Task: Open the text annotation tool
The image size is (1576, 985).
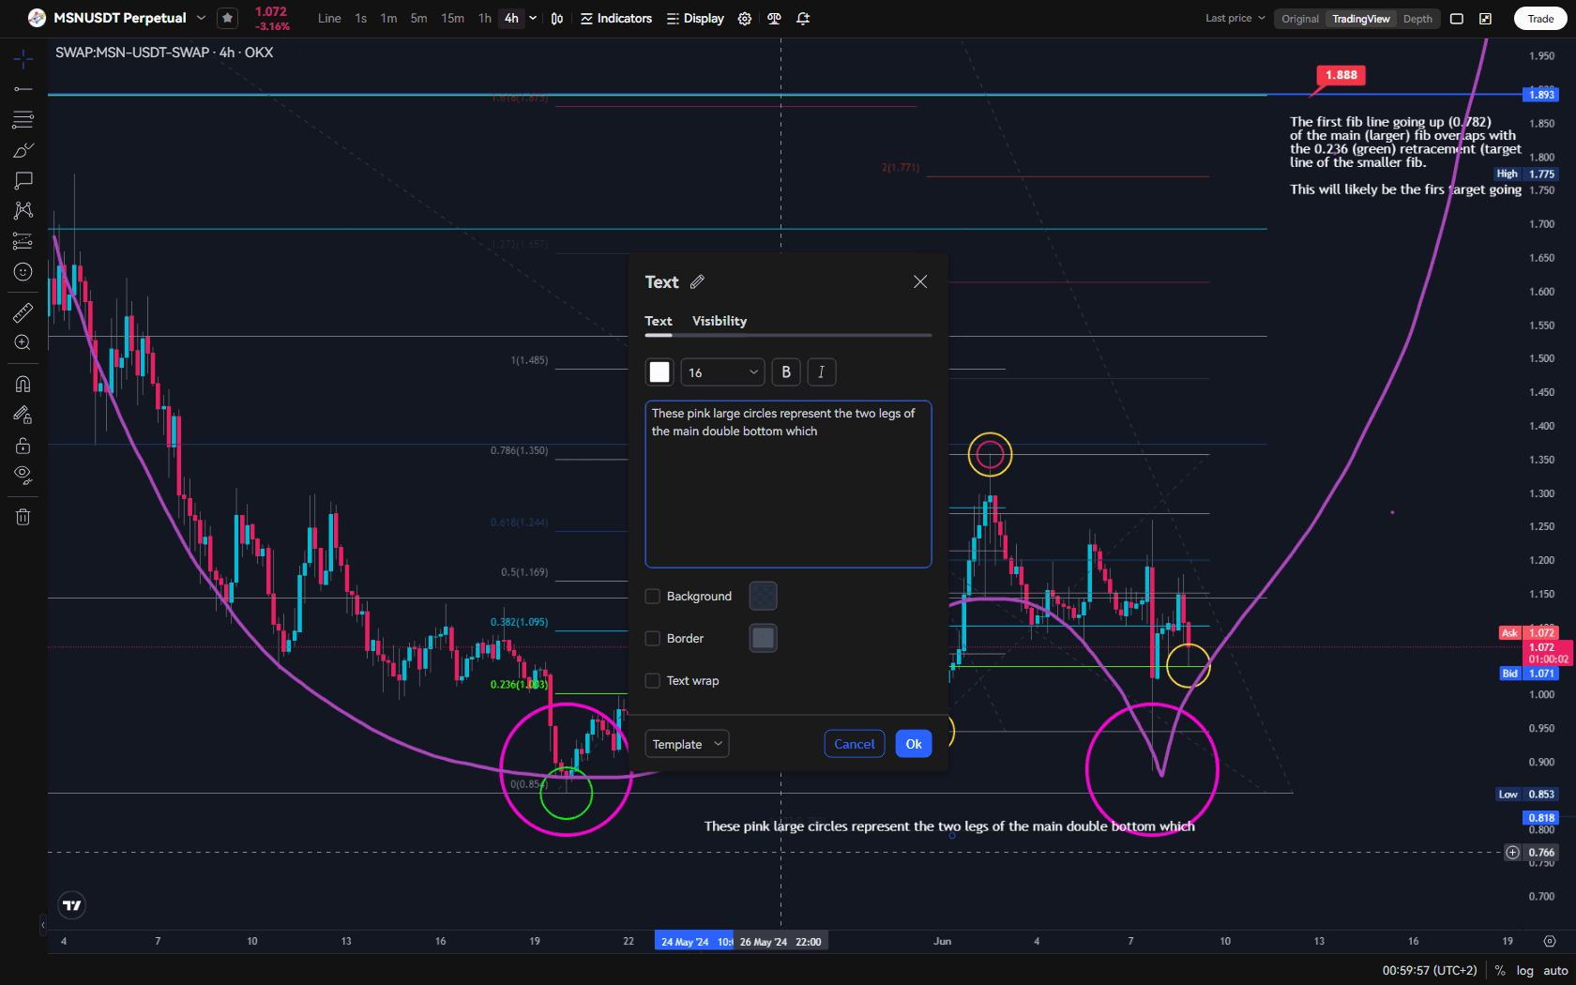Action: tap(23, 180)
